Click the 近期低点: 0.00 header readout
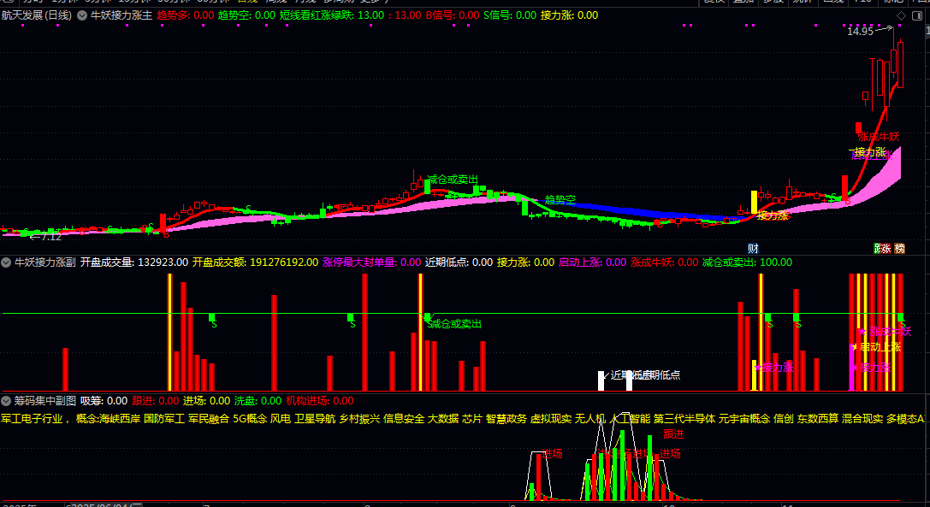 tap(459, 262)
